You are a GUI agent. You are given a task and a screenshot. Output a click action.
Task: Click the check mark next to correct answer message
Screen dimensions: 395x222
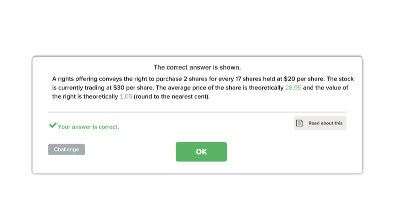53,125
